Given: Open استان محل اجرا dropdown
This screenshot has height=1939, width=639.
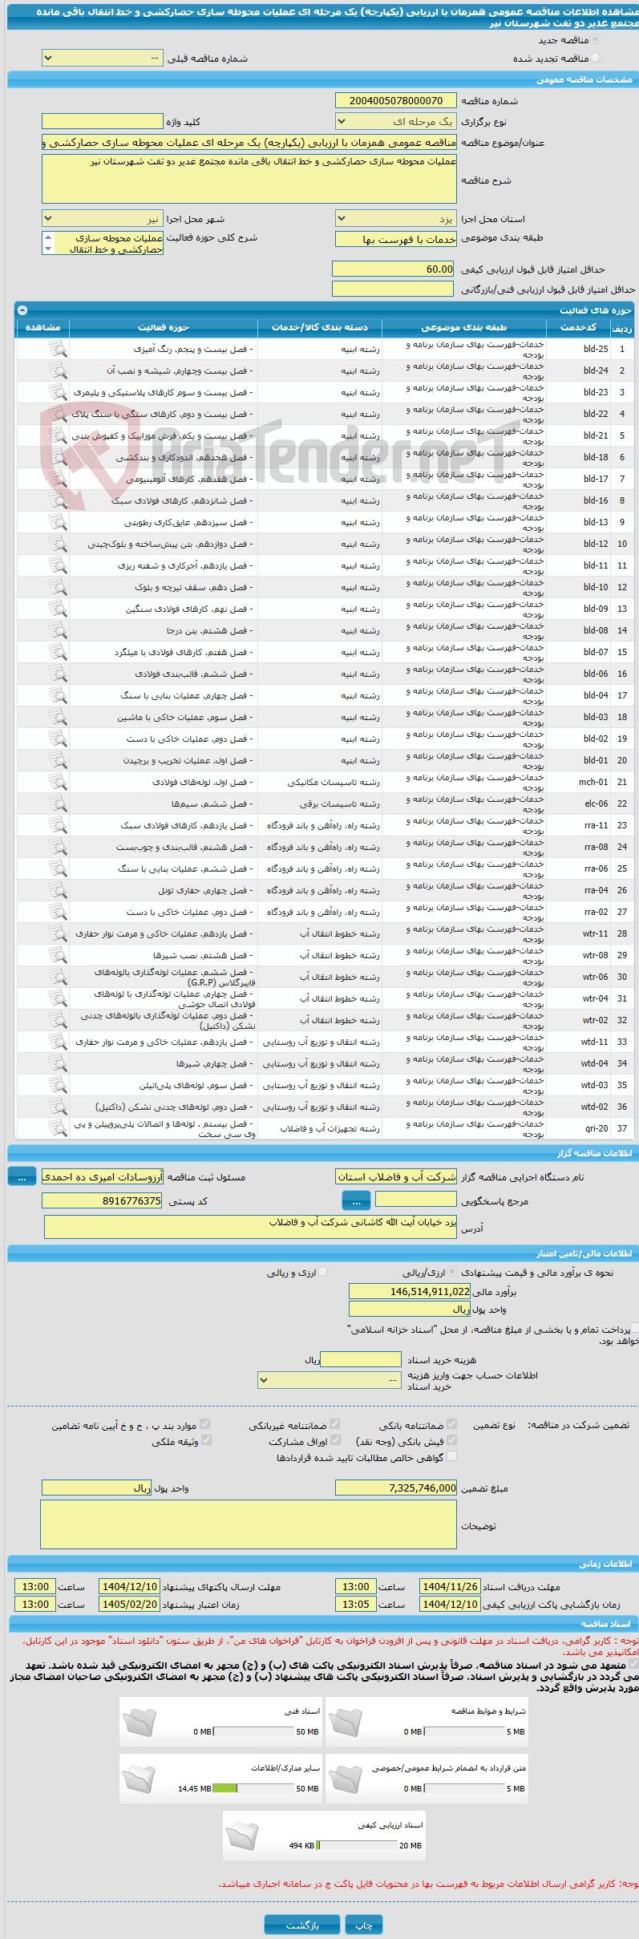Looking at the screenshot, I should point(395,219).
